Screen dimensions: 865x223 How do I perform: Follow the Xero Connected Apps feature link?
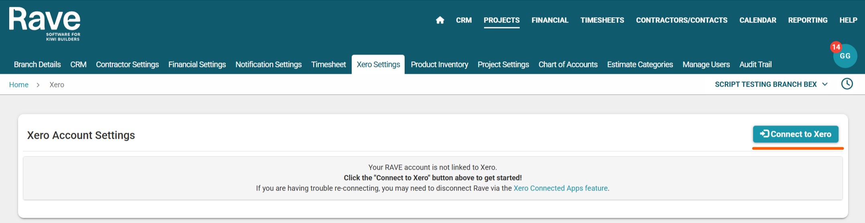(x=561, y=188)
